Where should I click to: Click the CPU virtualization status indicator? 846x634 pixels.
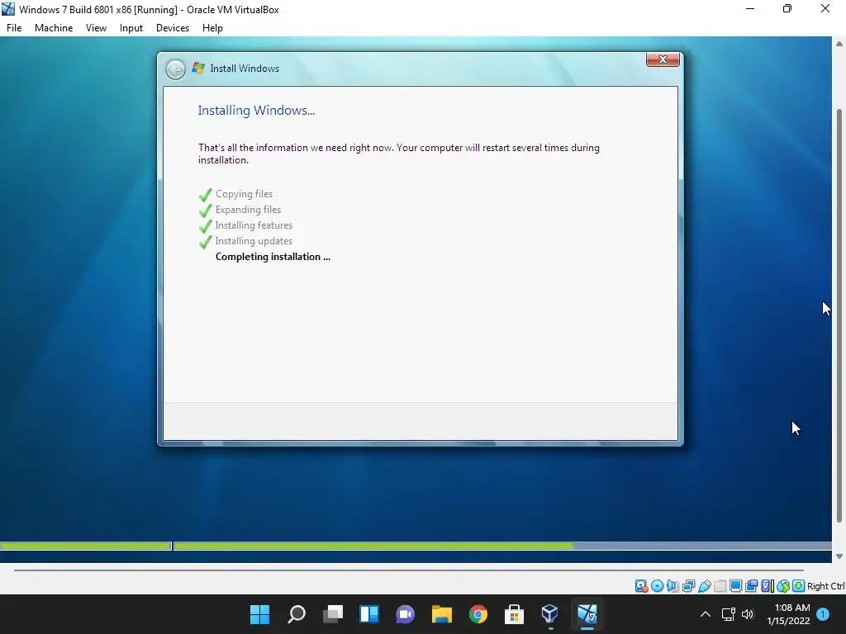point(768,586)
